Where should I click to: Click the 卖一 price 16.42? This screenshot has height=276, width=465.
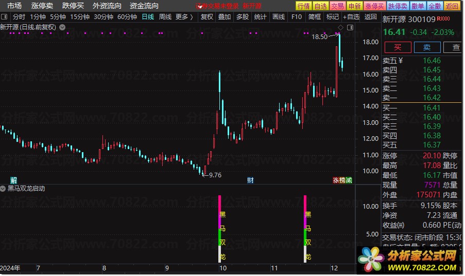432,98
